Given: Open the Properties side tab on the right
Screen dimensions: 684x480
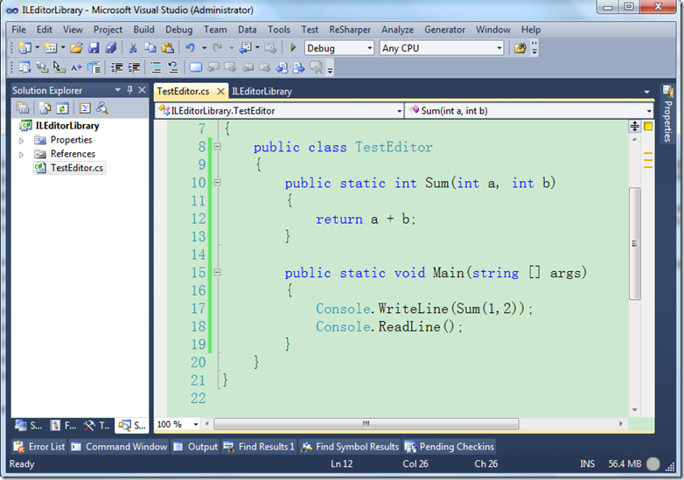Looking at the screenshot, I should click(667, 115).
